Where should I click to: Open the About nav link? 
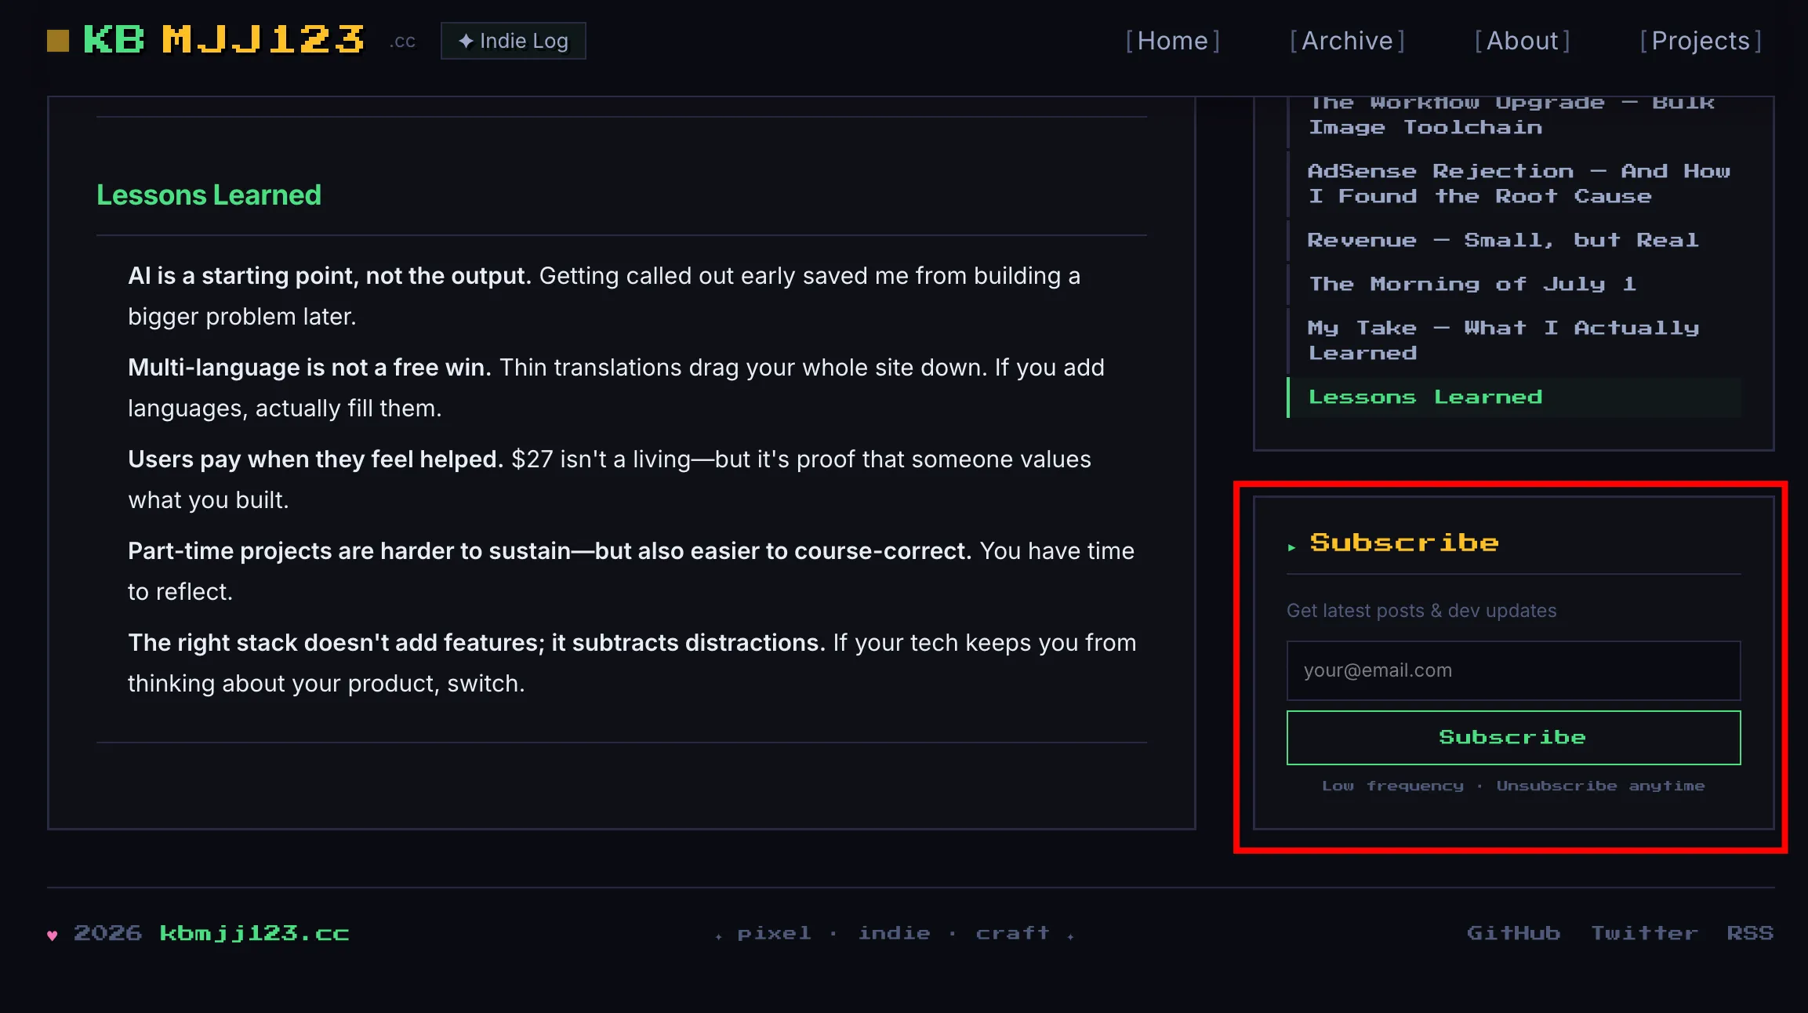[1523, 41]
